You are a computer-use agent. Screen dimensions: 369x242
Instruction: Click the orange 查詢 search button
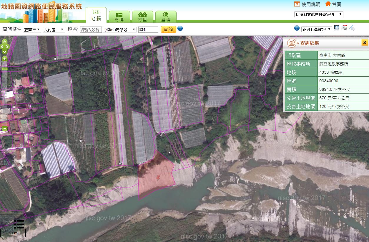pos(168,29)
